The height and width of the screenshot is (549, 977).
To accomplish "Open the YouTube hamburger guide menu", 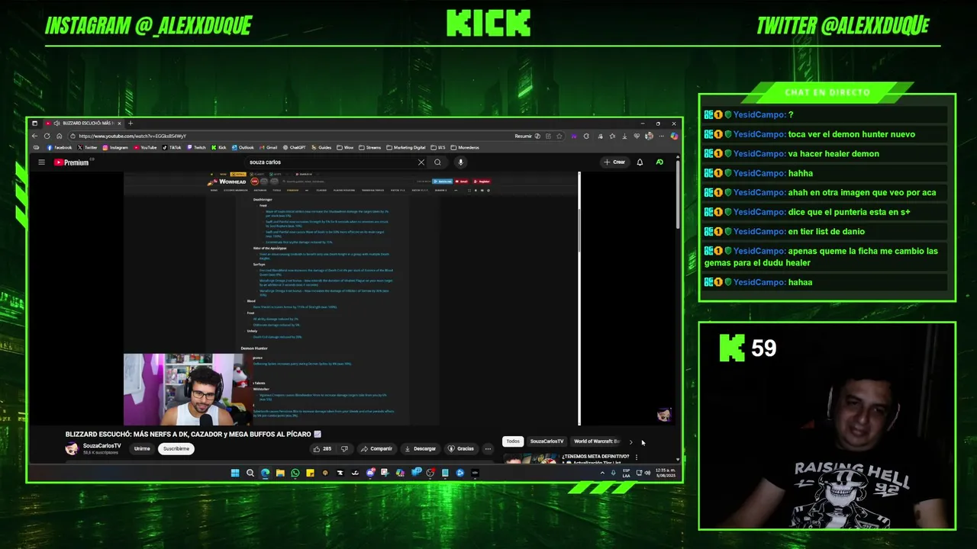I will 41,162.
